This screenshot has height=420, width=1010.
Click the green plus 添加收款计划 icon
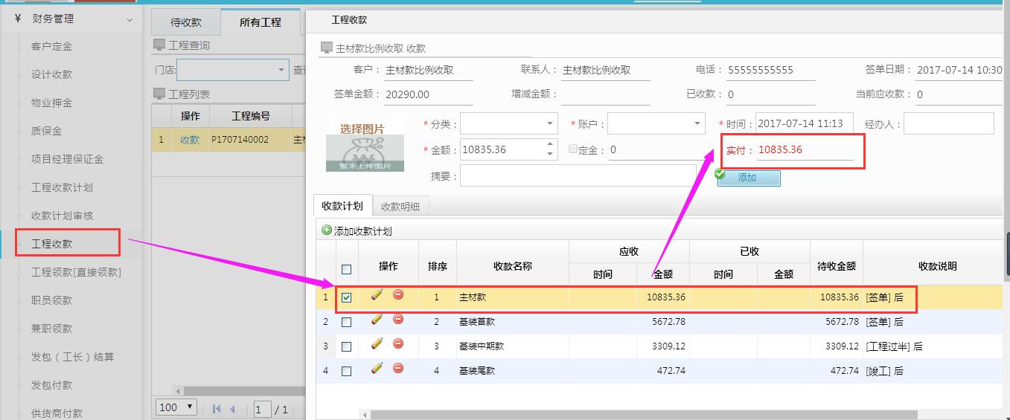coord(327,230)
